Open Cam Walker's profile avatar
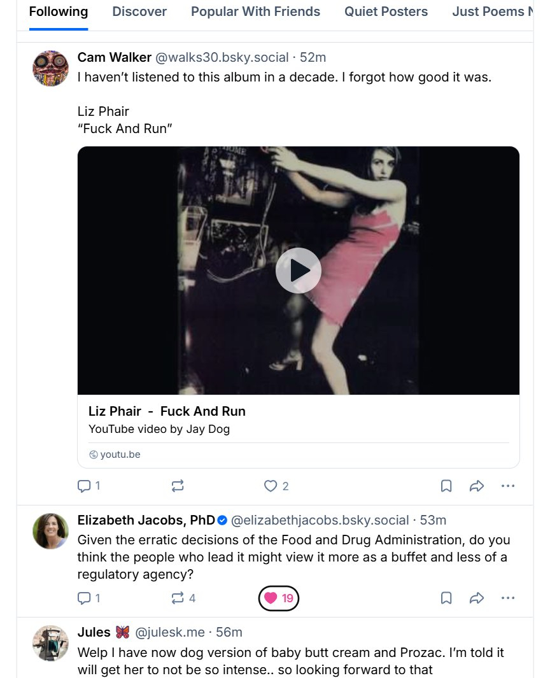Screen dimensions: 550x678 (50, 69)
